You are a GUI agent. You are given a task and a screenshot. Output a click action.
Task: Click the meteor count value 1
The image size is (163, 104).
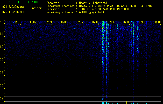(x=37, y=12)
